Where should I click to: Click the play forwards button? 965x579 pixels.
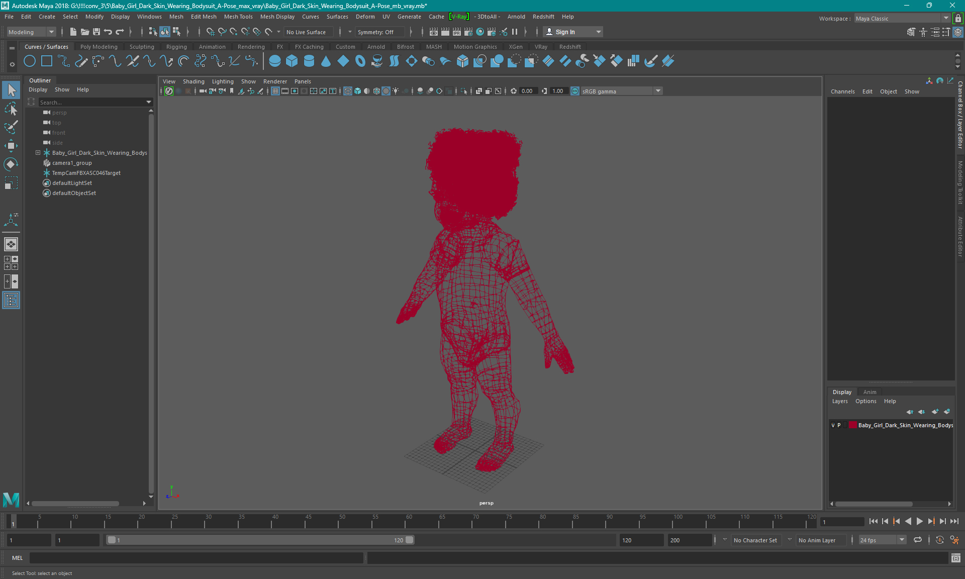tap(919, 521)
